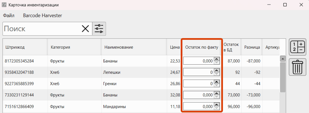Increase actual stock for Гренки
Viewport: 309px width, 113px height.
click(x=217, y=82)
